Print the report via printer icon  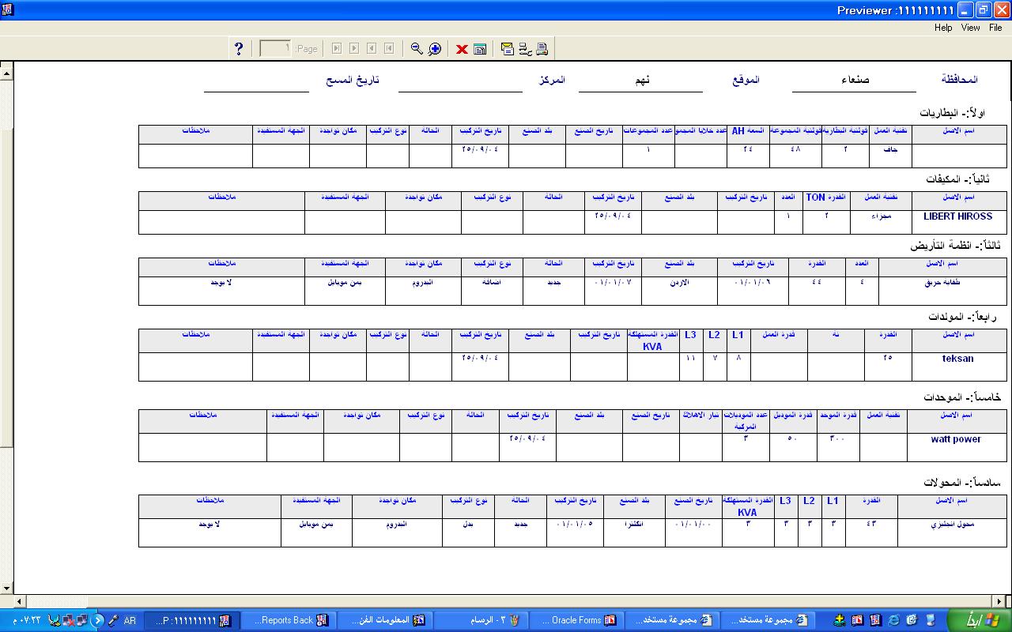tap(542, 49)
